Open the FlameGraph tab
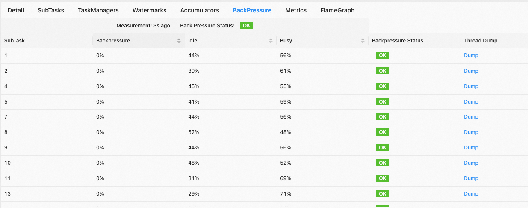 click(337, 10)
